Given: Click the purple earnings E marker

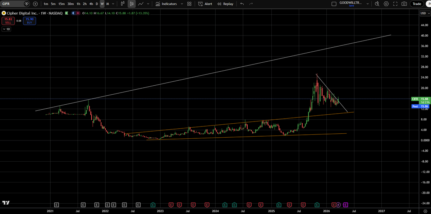Looking at the screenshot, I should coord(345,205).
